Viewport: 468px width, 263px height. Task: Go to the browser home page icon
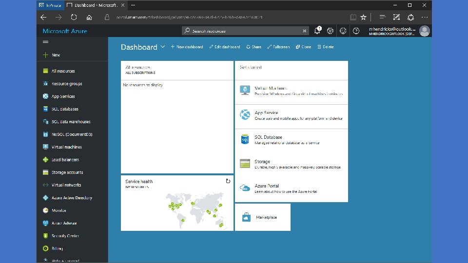89,18
